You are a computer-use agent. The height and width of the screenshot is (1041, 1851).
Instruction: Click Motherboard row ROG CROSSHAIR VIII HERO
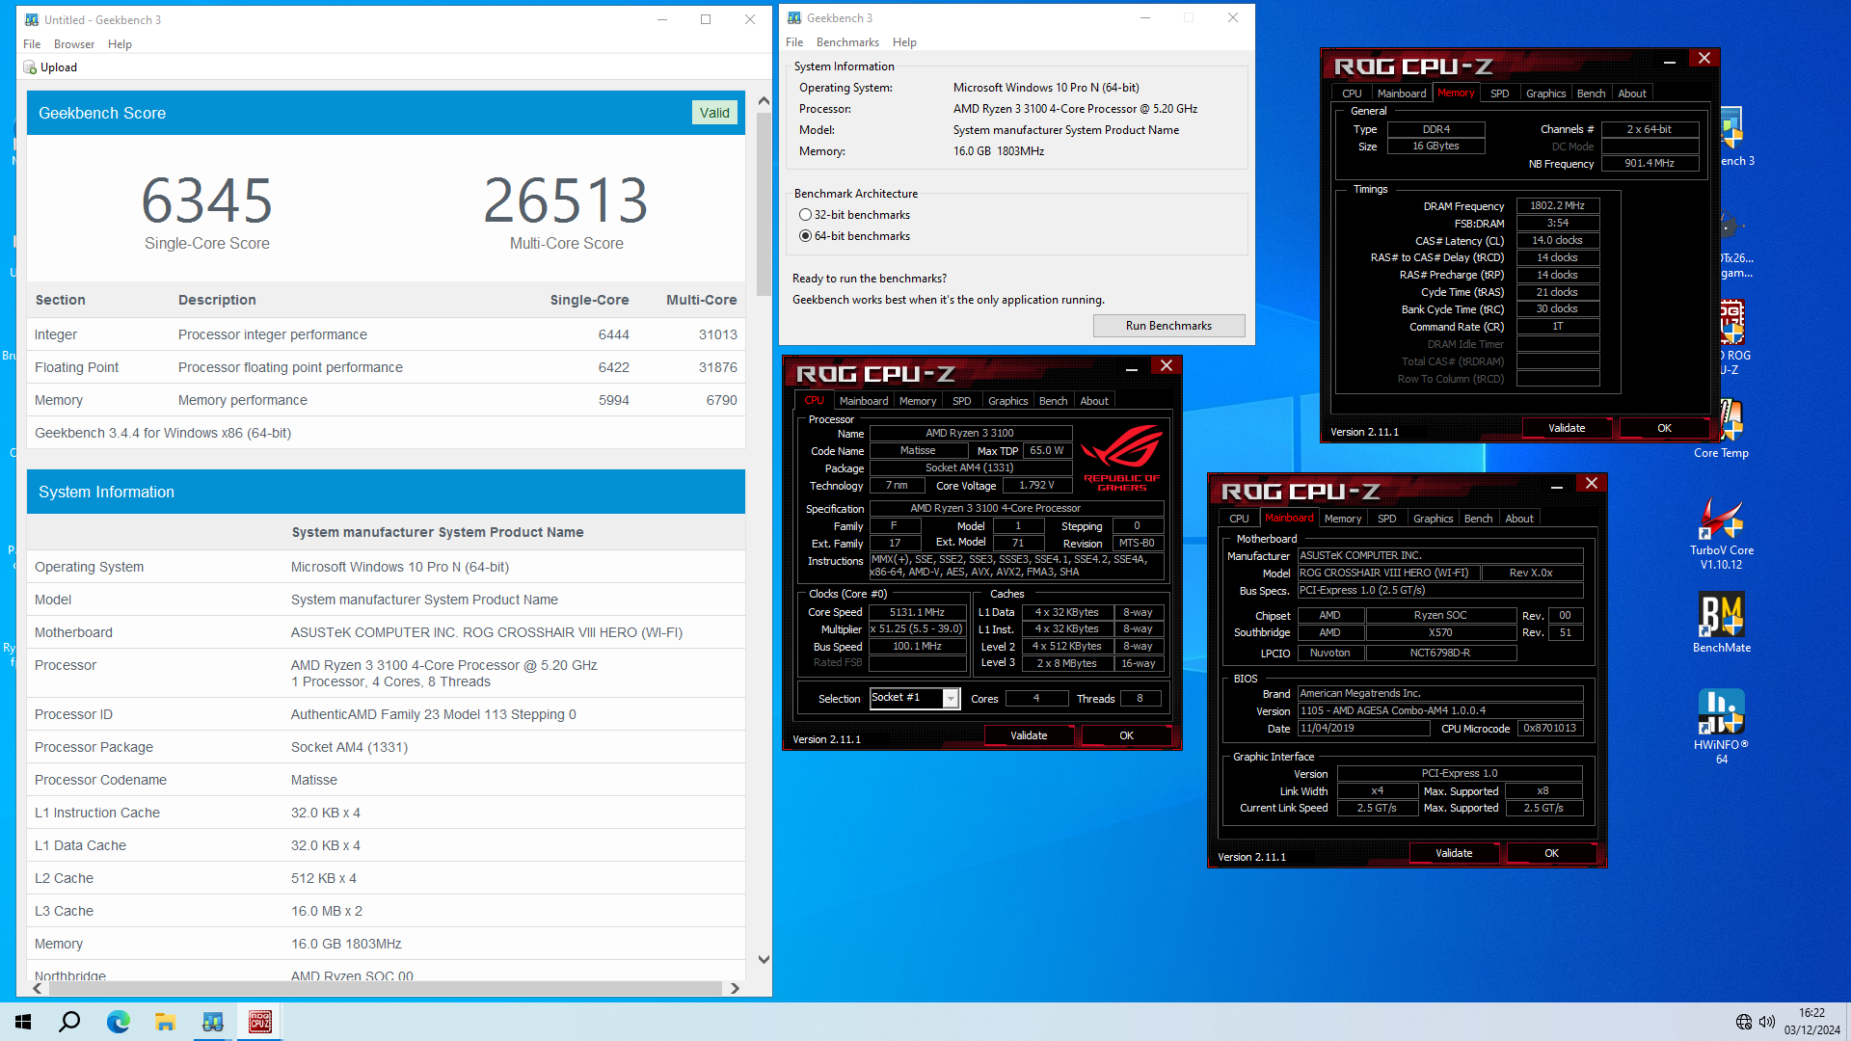click(x=386, y=632)
